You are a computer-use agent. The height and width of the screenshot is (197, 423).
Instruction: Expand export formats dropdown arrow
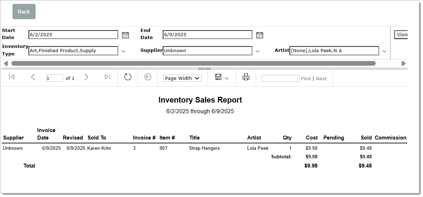227,78
